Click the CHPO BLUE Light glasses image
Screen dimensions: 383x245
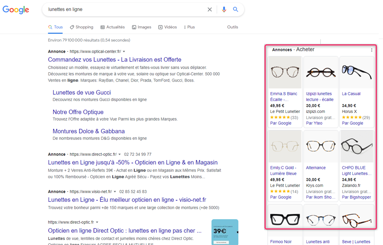(357, 146)
